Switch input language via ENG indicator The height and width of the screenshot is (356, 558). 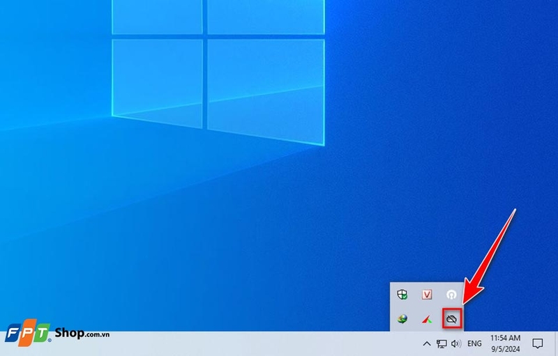click(474, 343)
